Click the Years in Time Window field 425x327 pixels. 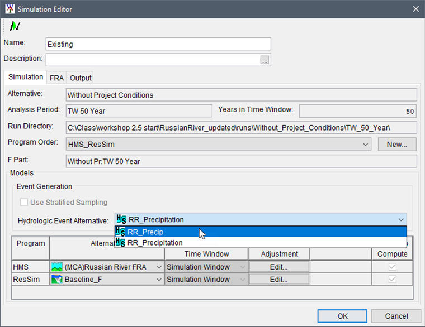(358, 111)
